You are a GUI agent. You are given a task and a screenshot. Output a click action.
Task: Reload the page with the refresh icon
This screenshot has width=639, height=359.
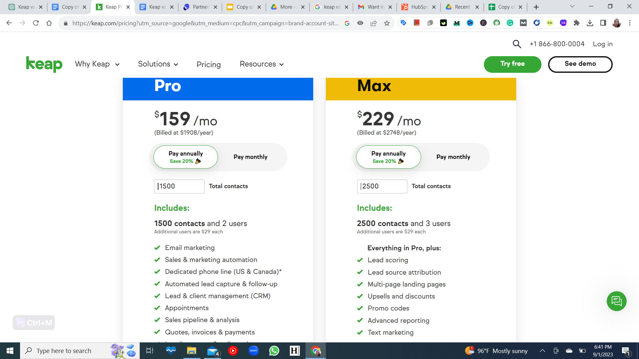(36, 23)
